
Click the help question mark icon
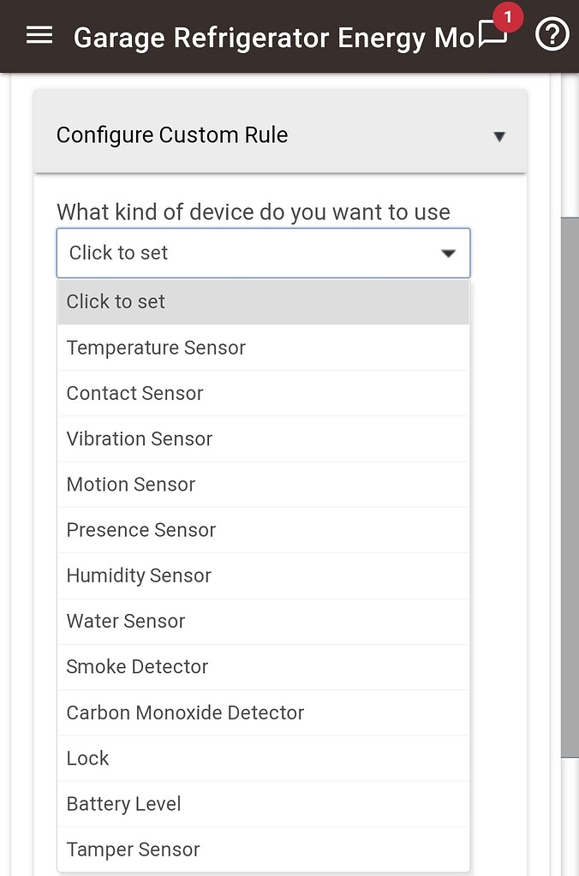[x=552, y=36]
